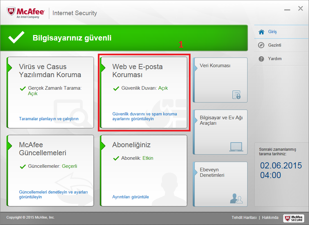Expand Bilgisayar ve Ev Ağı Araçları arrow

tap(196, 120)
